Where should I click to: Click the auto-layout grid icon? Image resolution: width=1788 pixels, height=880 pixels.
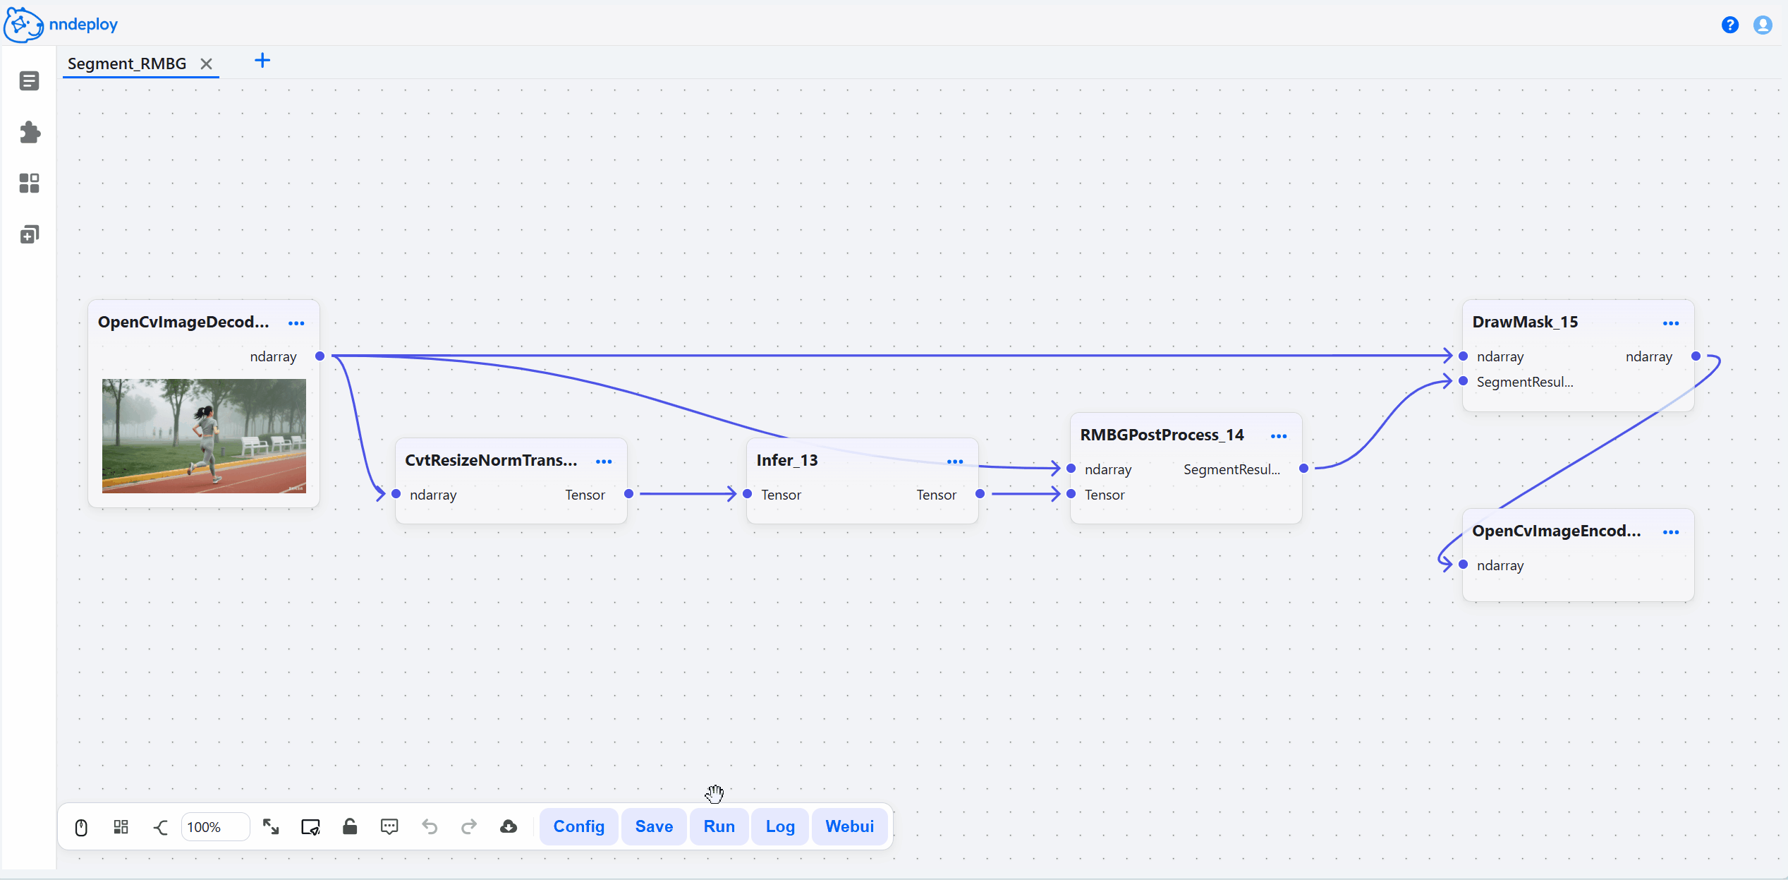tap(121, 827)
